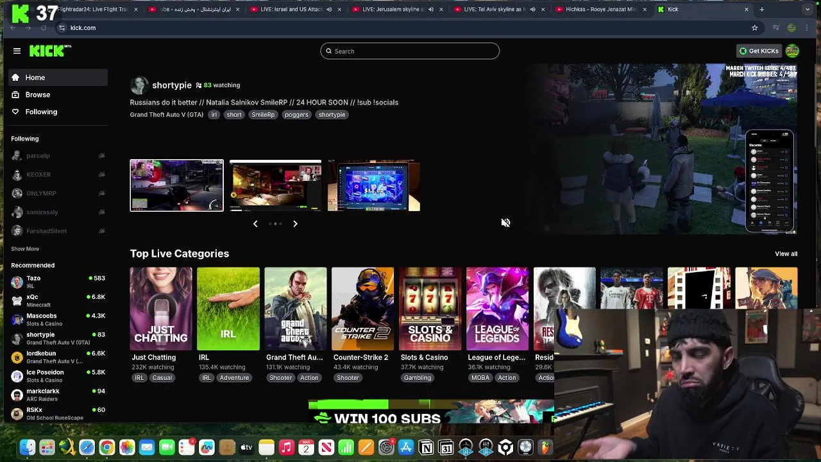Open App Store from the dock

pos(406,448)
